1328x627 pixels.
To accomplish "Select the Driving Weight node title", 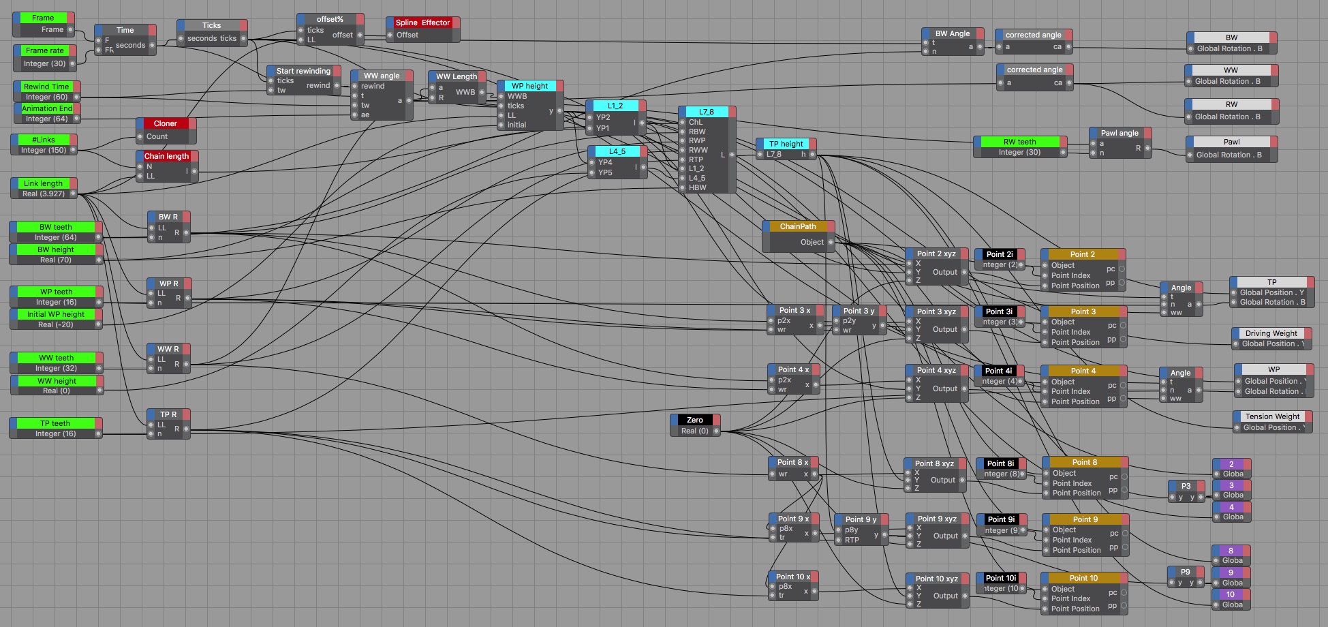I will coord(1271,333).
